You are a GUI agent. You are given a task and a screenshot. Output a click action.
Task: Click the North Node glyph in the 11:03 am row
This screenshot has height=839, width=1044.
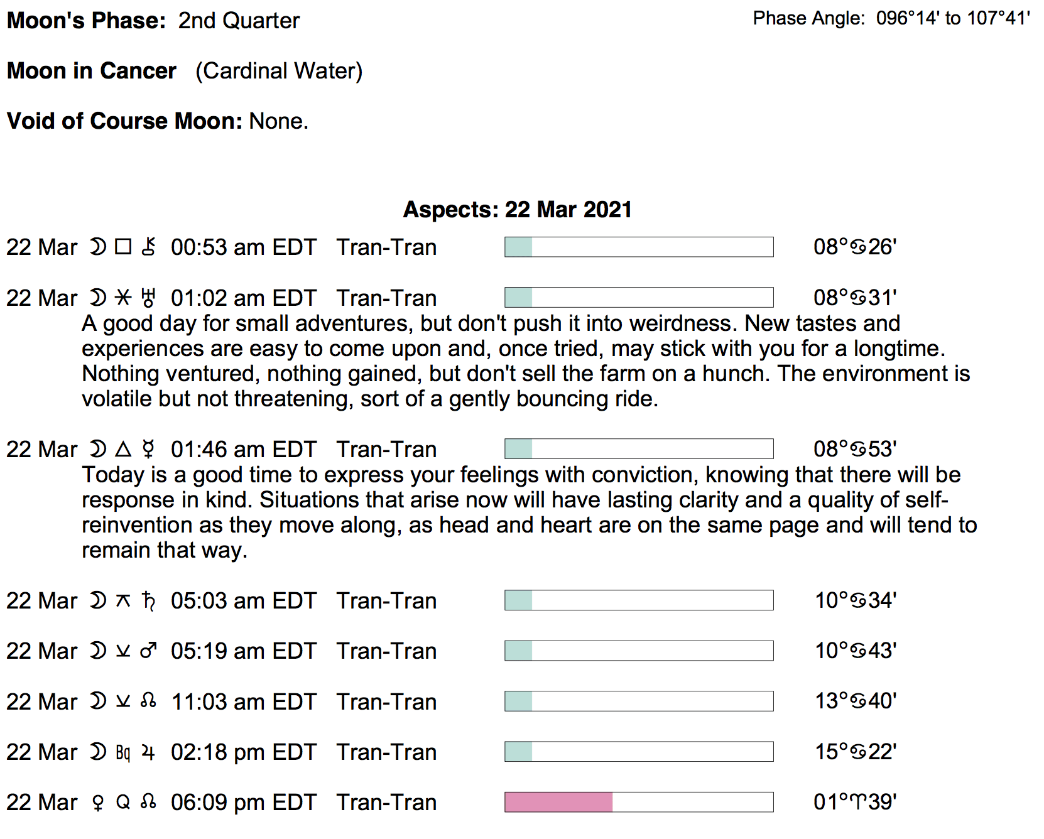click(148, 701)
